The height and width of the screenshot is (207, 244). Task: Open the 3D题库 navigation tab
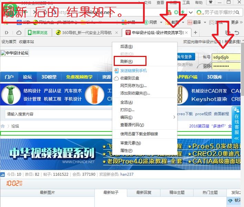click(x=215, y=77)
